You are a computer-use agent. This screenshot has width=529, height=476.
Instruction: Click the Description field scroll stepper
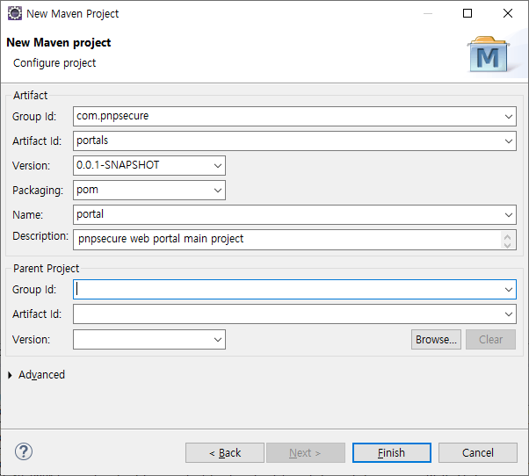[507, 241]
